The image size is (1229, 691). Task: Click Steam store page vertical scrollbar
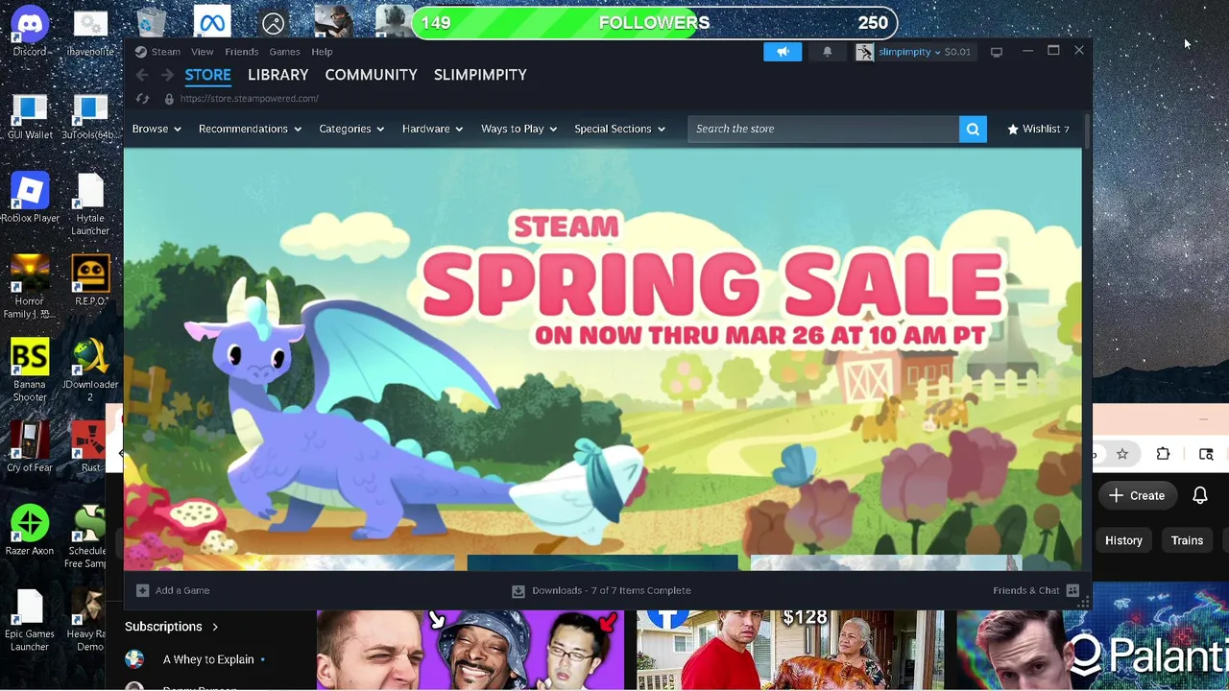[1087, 130]
